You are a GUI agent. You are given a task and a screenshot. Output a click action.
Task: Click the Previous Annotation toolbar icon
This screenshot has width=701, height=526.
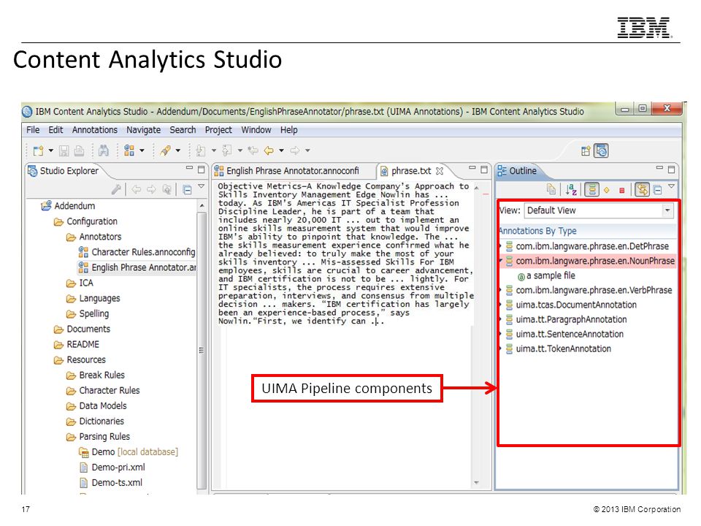pyautogui.click(x=227, y=150)
